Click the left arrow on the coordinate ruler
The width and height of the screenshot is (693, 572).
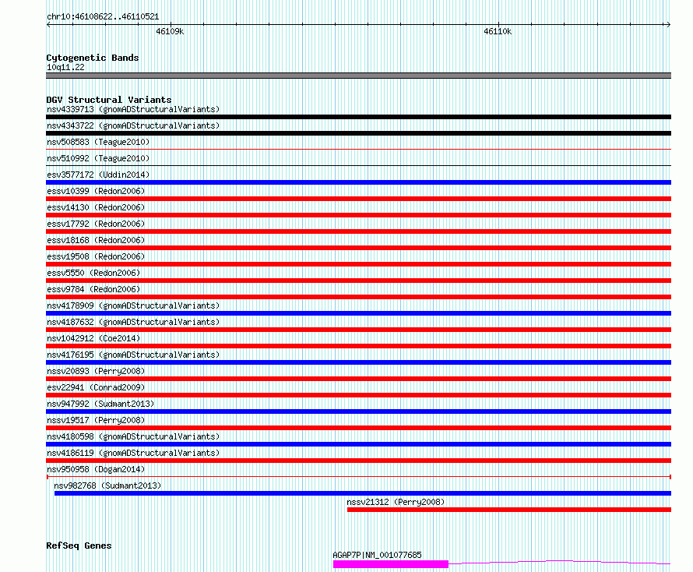point(48,25)
